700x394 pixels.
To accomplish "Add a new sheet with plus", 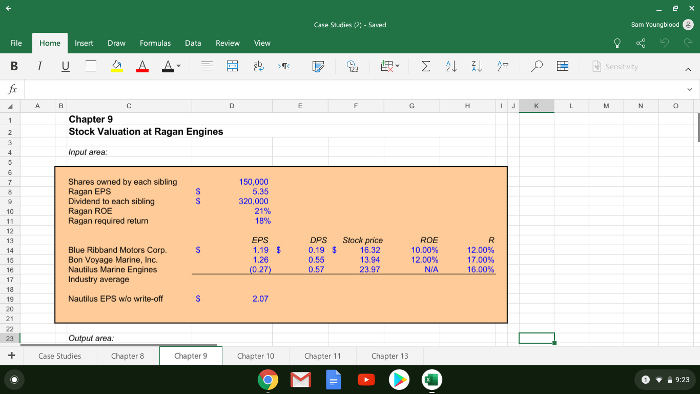I will (11, 356).
